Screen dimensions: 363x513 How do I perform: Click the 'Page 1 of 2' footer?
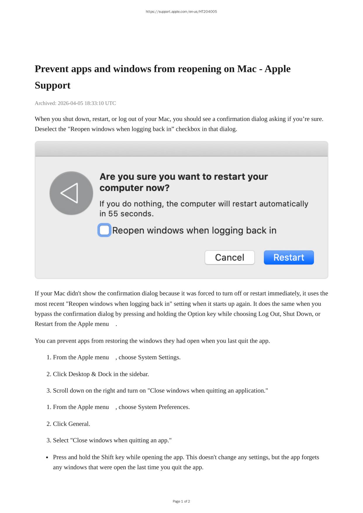181,501
